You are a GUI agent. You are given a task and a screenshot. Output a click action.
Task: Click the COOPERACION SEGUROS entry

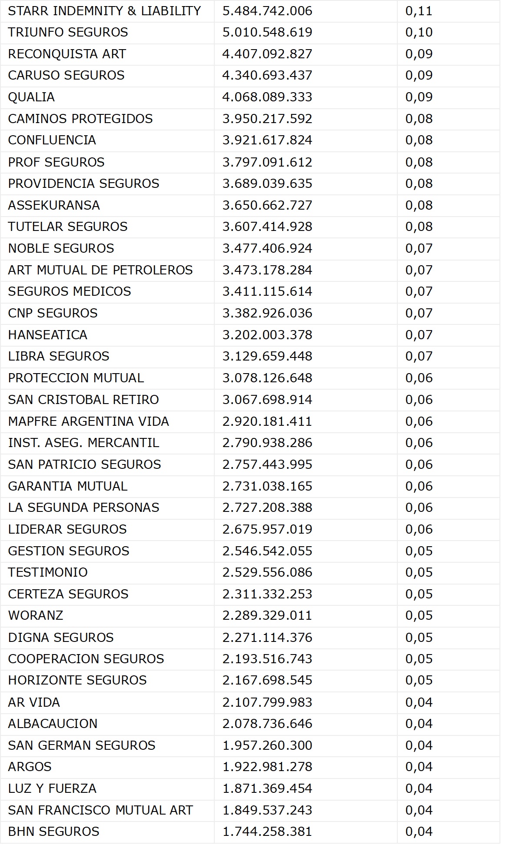pos(86,659)
